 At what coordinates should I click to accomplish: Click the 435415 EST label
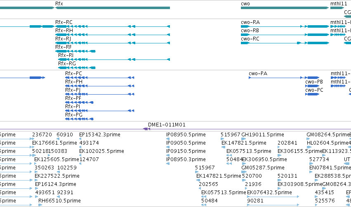325,193
